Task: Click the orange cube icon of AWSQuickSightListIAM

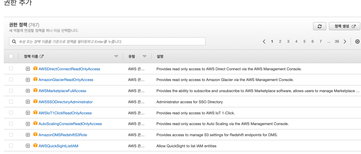Action: click(35, 146)
